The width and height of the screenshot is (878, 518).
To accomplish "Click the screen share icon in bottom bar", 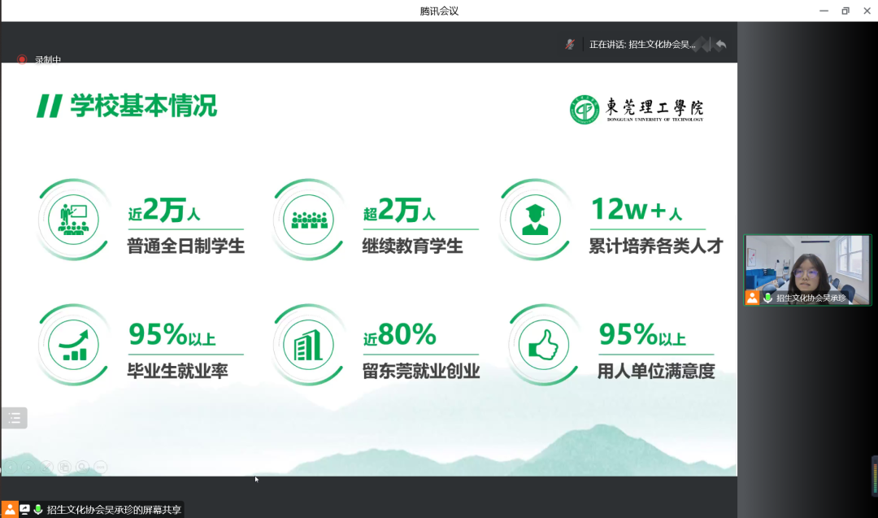I will click(24, 509).
